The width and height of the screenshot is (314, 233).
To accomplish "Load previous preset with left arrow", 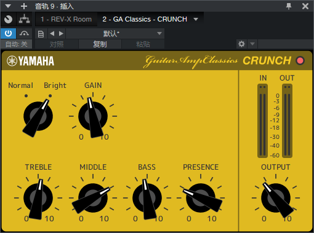I will pos(52,33).
